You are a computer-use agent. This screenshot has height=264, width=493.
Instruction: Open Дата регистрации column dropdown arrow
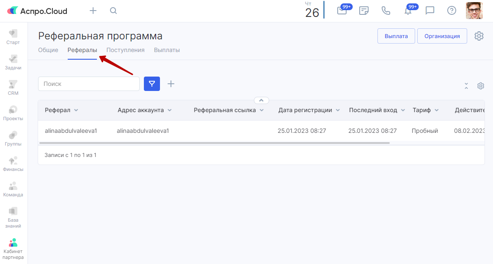coord(338,110)
